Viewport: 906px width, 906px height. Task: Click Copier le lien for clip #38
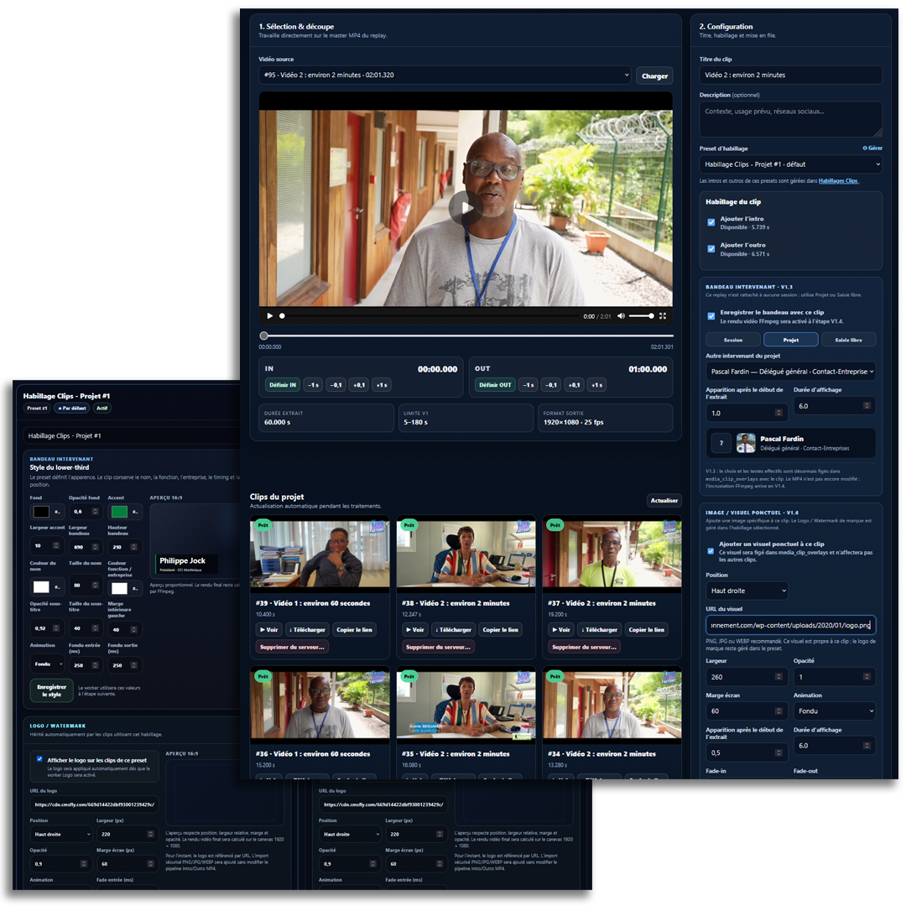(x=500, y=629)
